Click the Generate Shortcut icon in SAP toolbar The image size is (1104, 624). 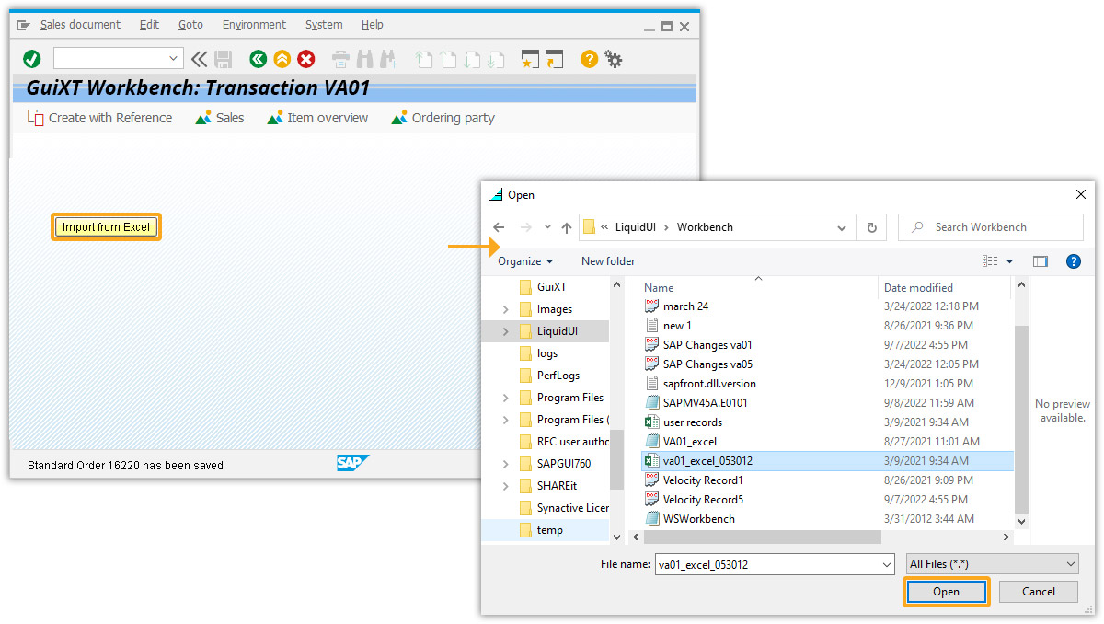553,60
